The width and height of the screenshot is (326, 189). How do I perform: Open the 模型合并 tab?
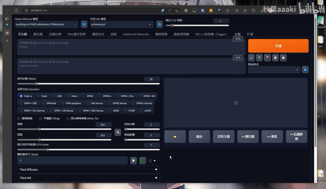(x=98, y=34)
